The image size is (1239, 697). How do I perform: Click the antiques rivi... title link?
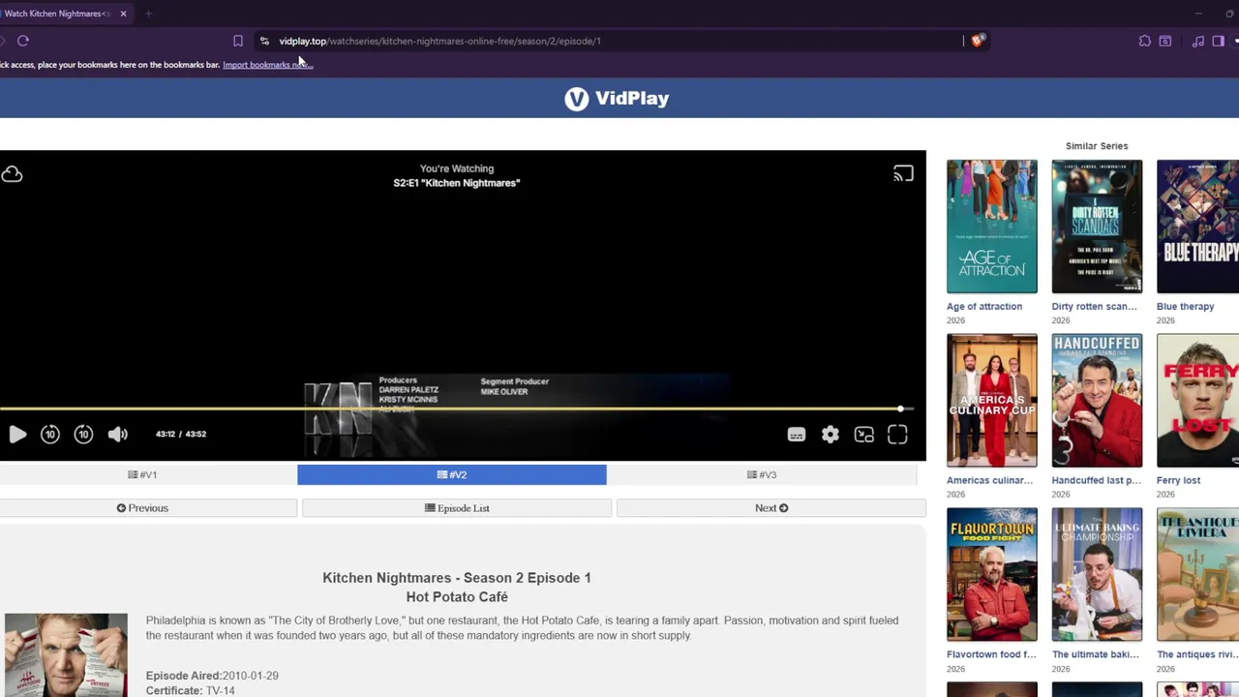(x=1197, y=655)
